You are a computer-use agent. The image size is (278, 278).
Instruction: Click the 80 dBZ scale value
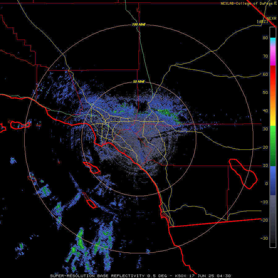pyautogui.click(x=265, y=38)
